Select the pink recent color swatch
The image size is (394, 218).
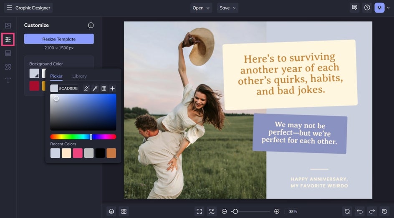78,153
